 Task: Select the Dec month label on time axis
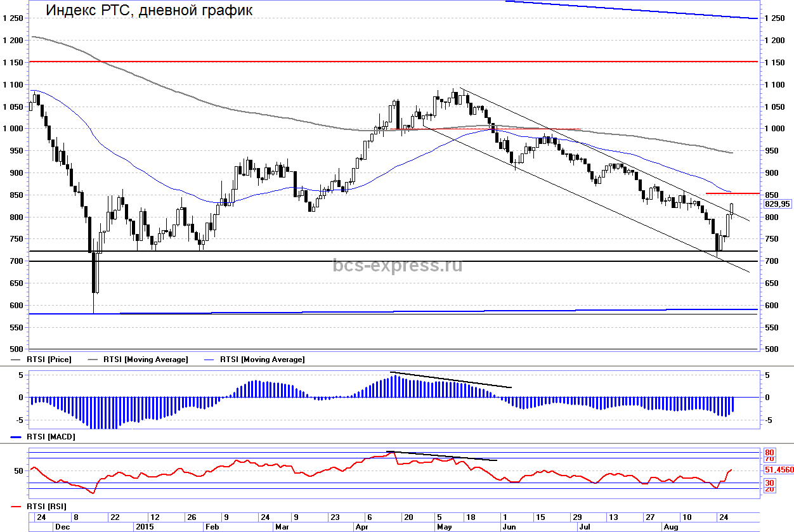pos(63,527)
